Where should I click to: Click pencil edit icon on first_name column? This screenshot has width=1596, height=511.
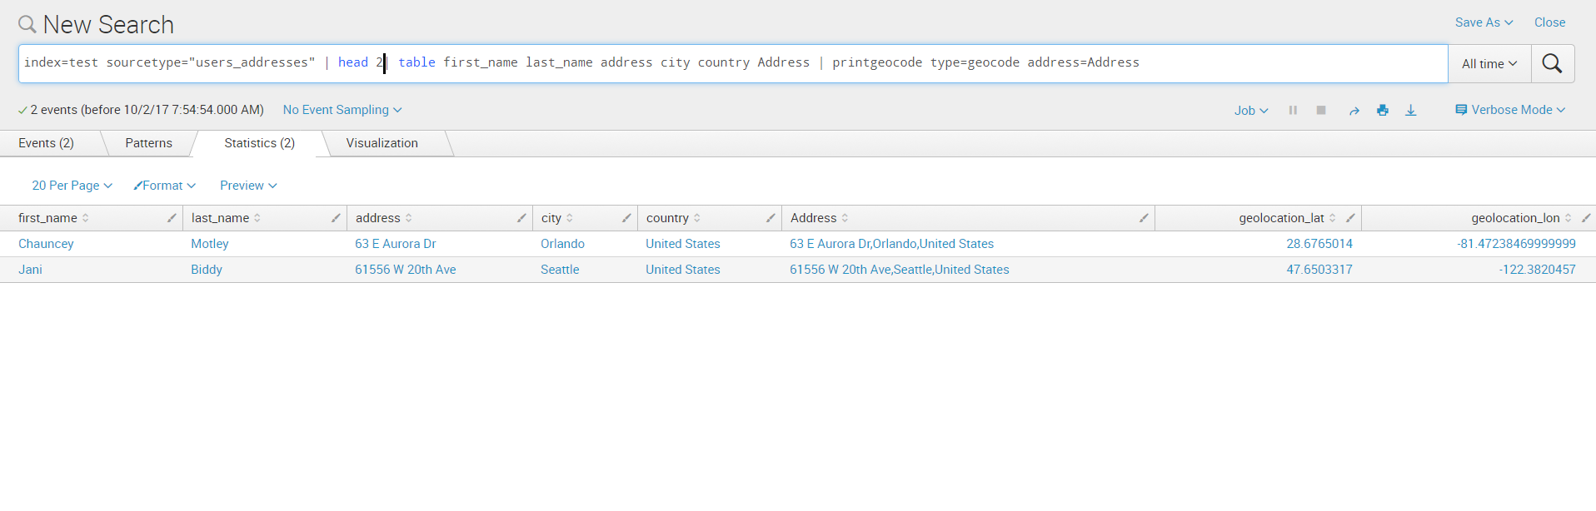[172, 218]
